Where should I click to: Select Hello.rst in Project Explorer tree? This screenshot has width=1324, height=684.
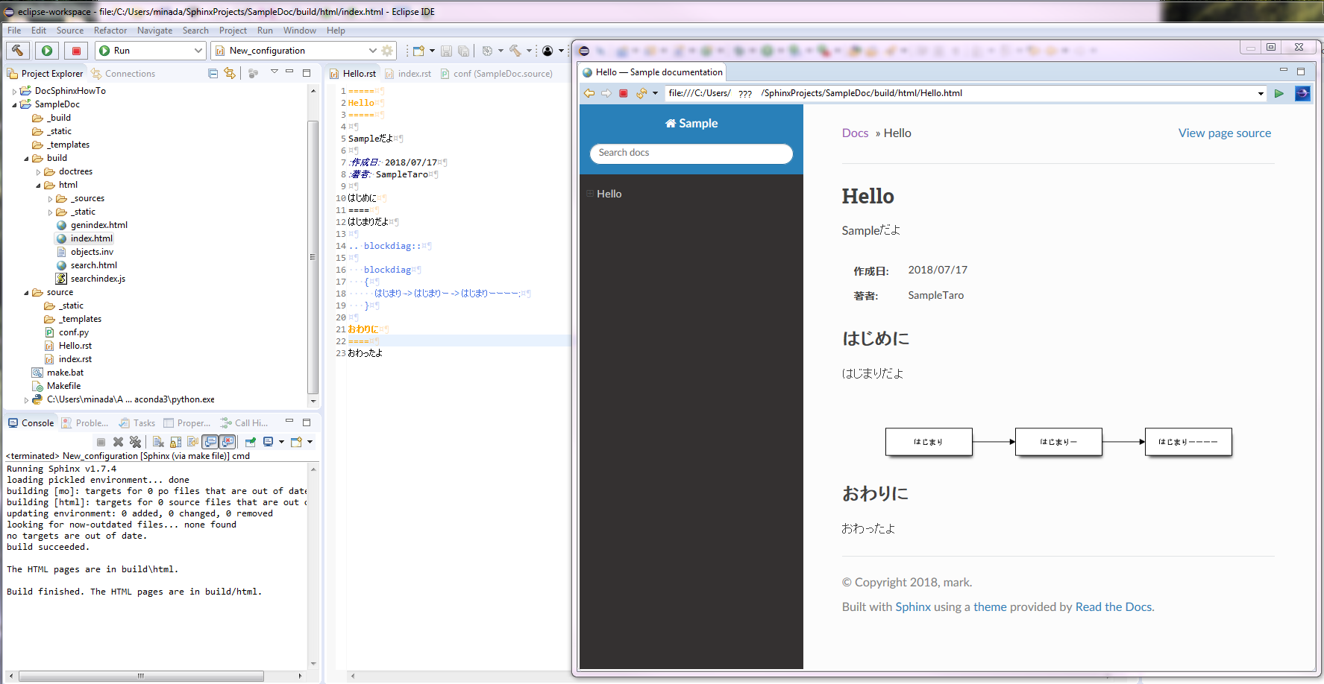click(x=68, y=346)
